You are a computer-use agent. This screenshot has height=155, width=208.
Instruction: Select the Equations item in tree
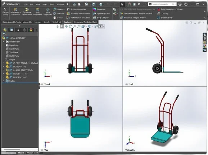pyautogui.click(x=13, y=45)
